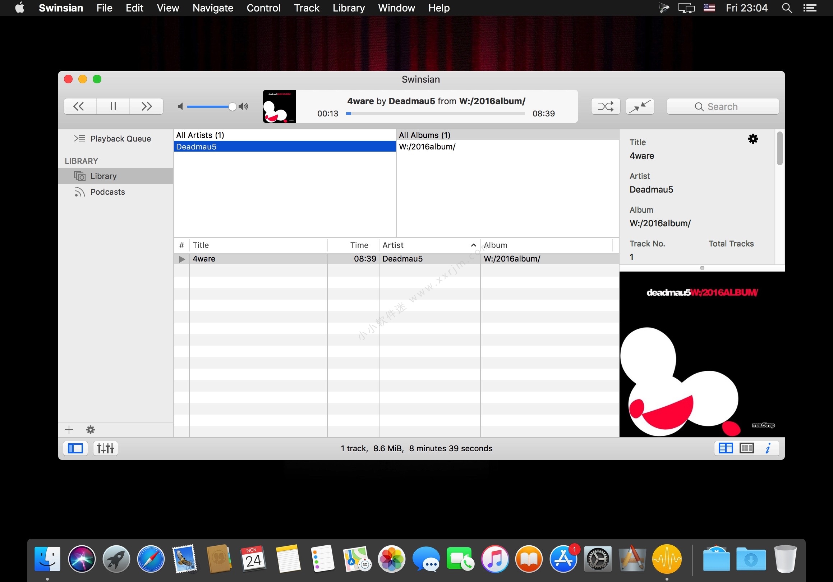Select the Deadmau5 album artwork thumbnail
The image size is (833, 582).
[x=279, y=106]
